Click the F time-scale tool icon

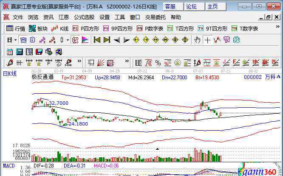49,63
